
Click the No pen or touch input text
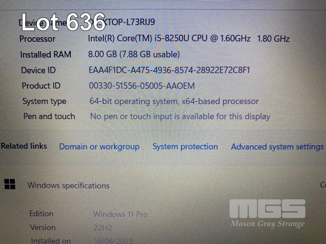180,116
